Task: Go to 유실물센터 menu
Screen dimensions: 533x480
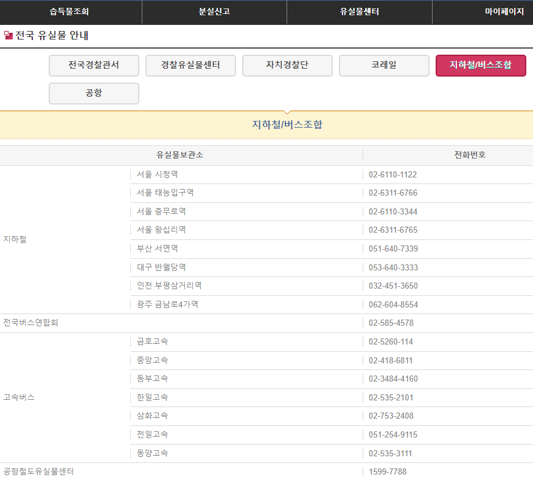Action: [359, 12]
